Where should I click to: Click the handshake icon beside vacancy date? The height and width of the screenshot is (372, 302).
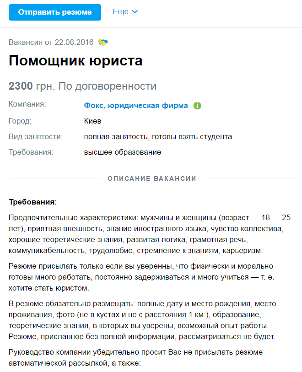point(103,43)
